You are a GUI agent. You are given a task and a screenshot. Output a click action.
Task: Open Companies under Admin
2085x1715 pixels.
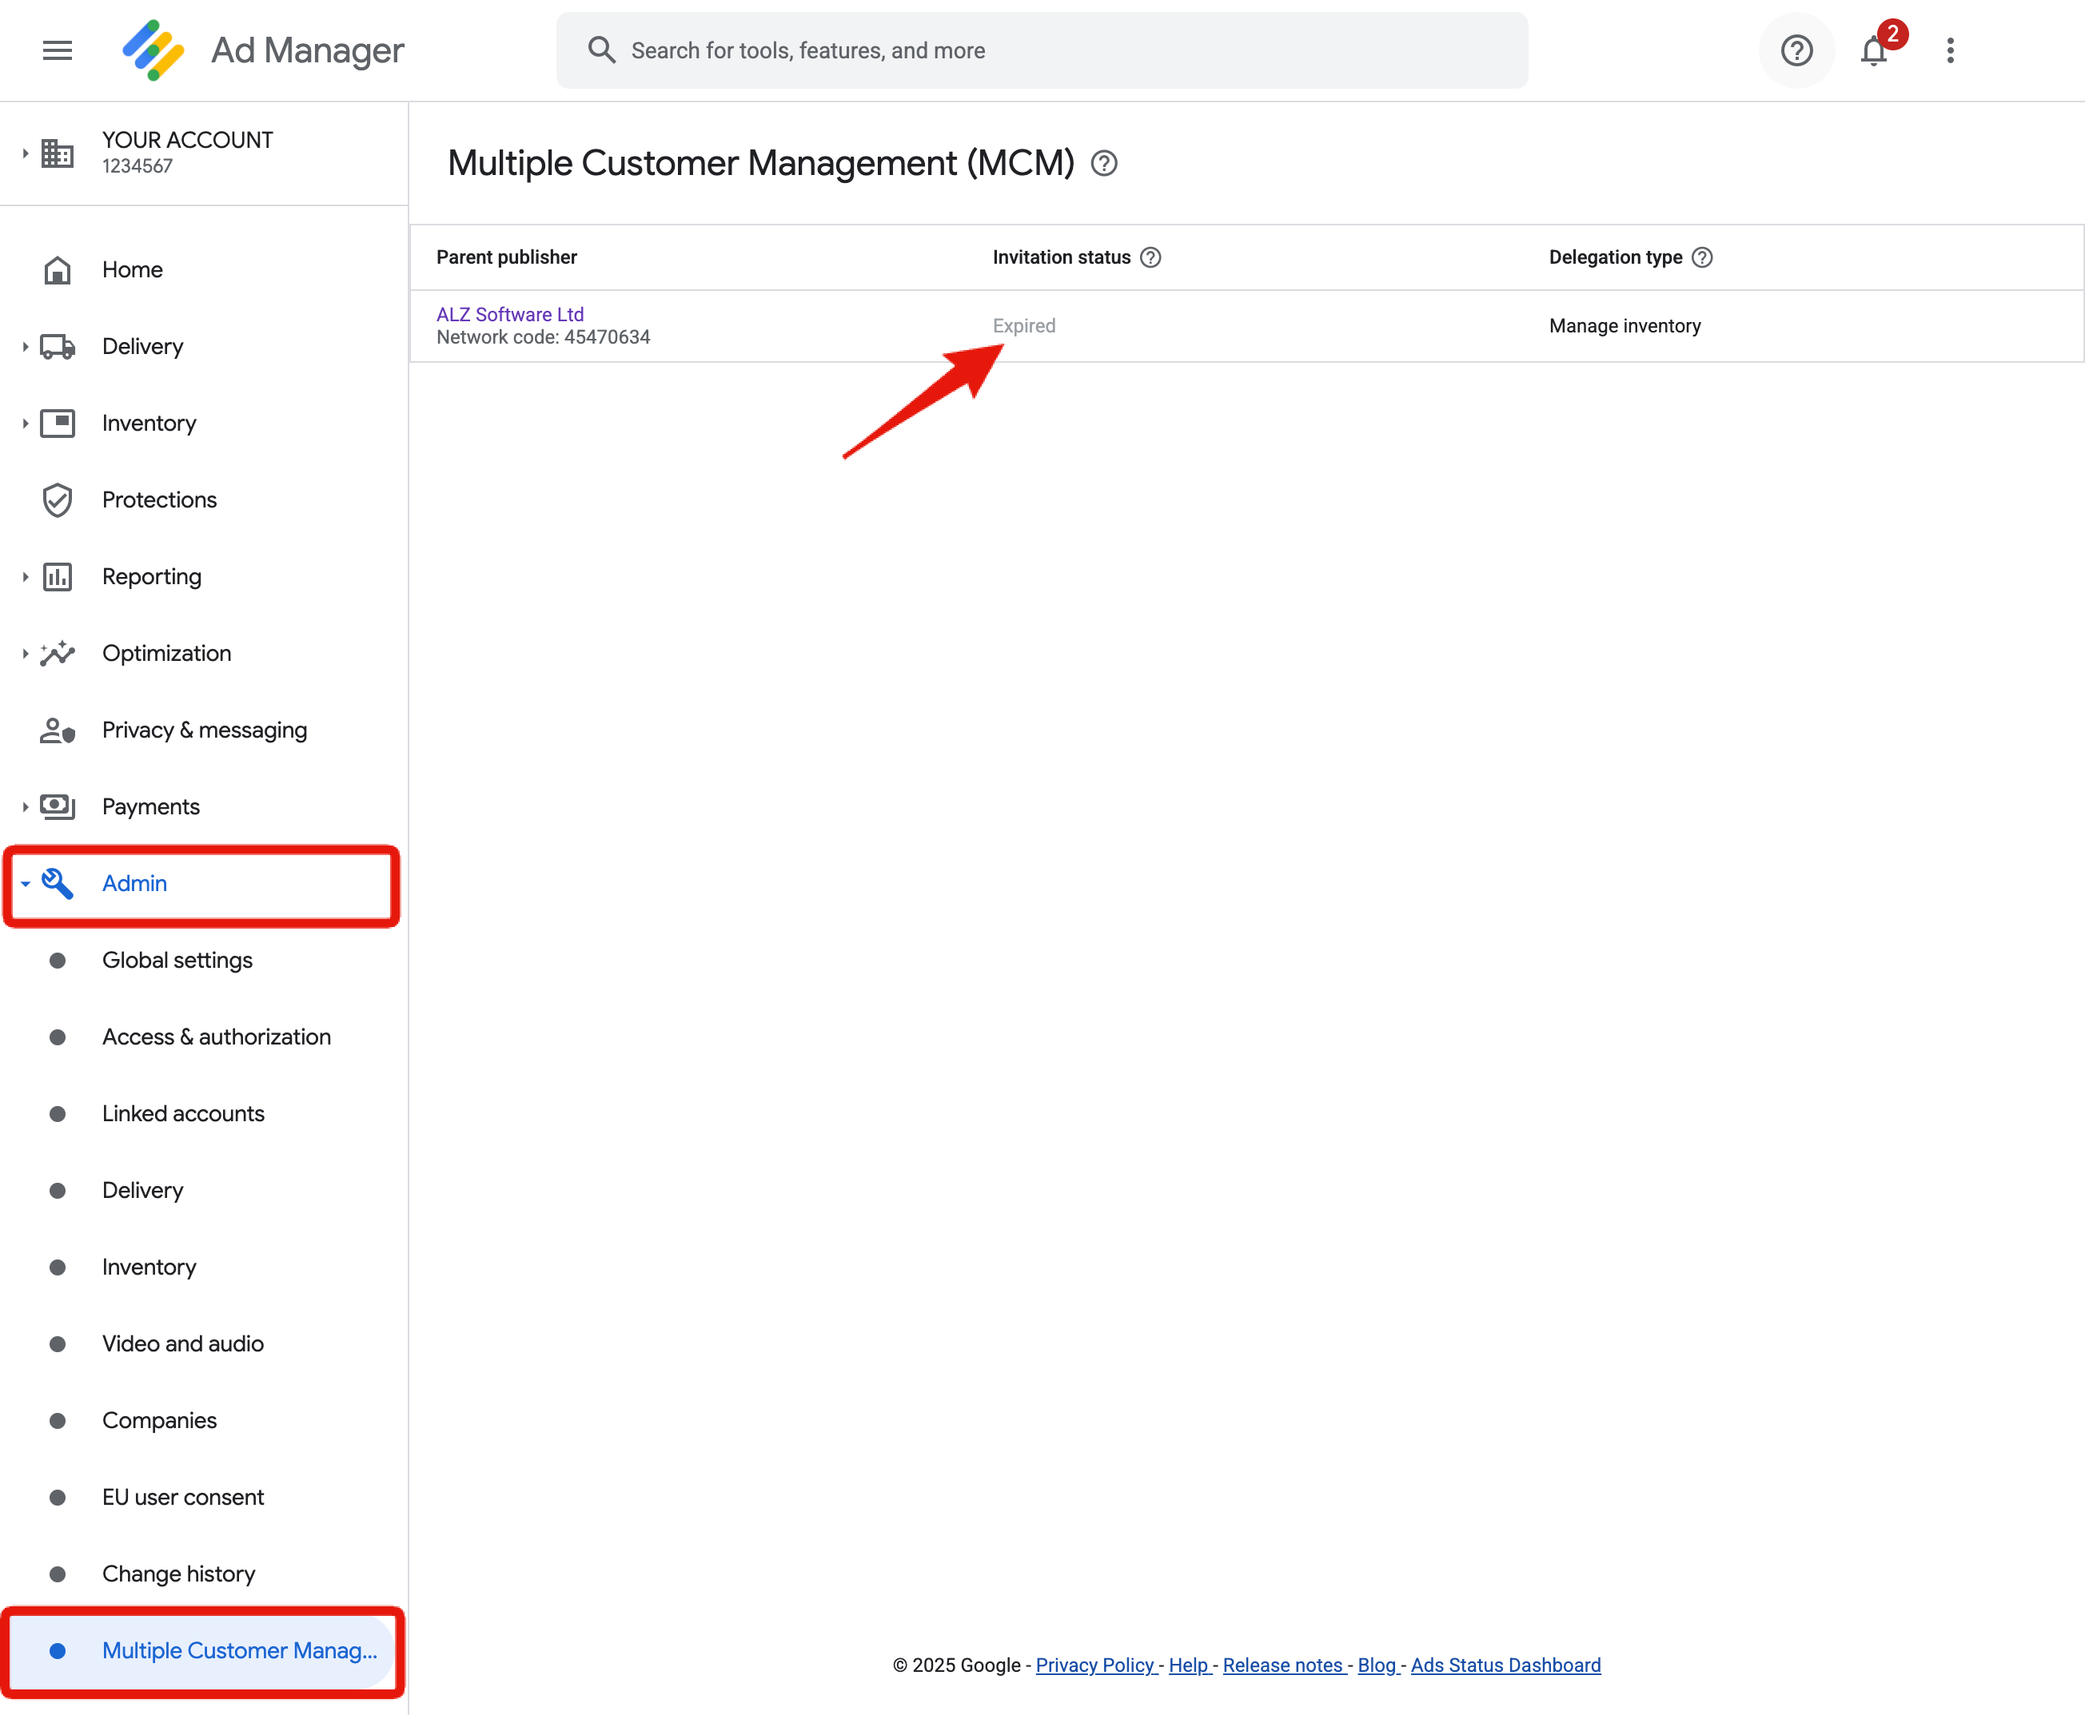click(159, 1421)
